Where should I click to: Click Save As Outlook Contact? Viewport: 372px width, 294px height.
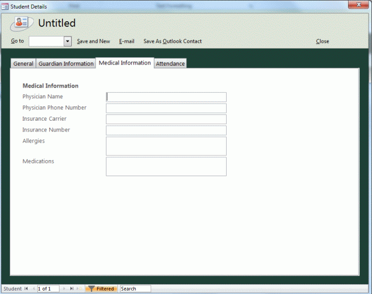172,41
